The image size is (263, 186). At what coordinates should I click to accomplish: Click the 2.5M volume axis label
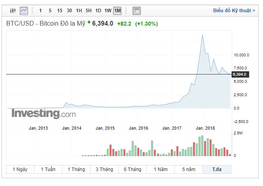(x=238, y=133)
